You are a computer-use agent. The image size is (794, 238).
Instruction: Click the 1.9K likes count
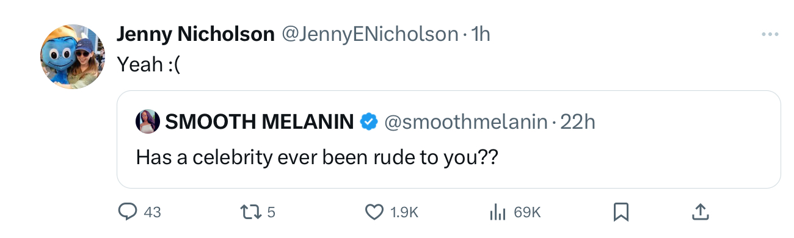point(403,212)
